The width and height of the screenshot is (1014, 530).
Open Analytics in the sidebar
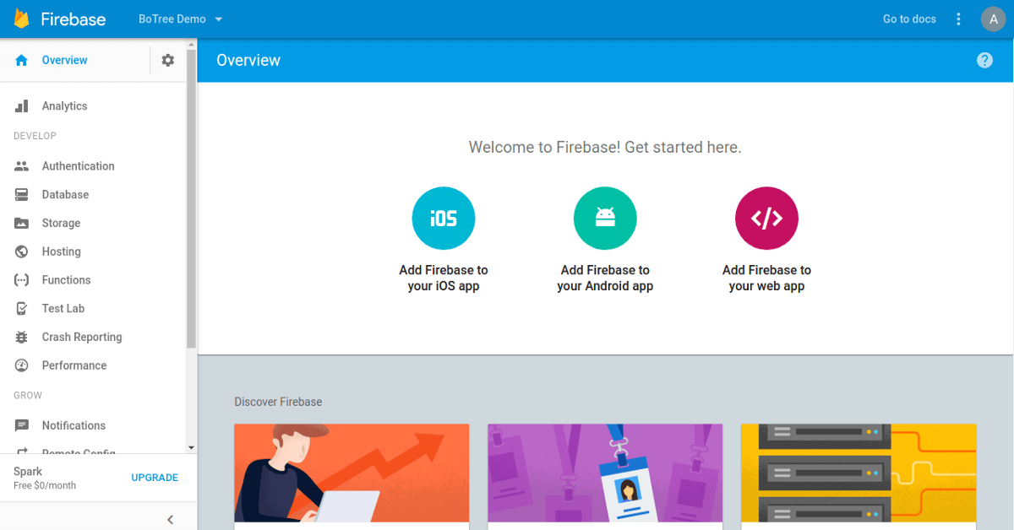pos(64,106)
